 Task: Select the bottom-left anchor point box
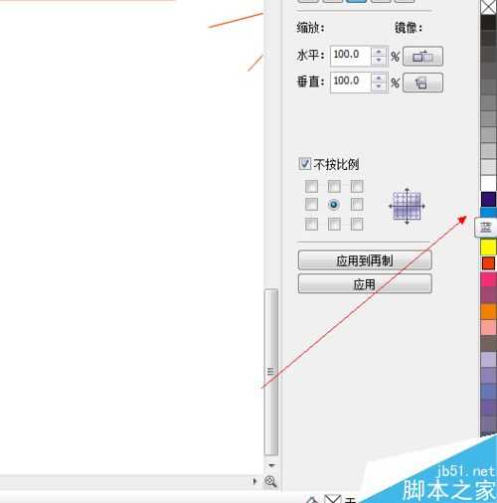point(311,224)
